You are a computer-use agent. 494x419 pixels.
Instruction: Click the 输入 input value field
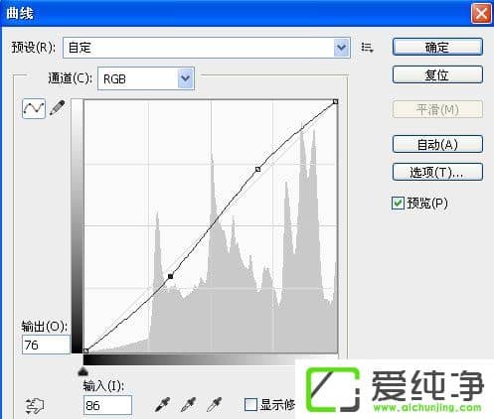(107, 405)
